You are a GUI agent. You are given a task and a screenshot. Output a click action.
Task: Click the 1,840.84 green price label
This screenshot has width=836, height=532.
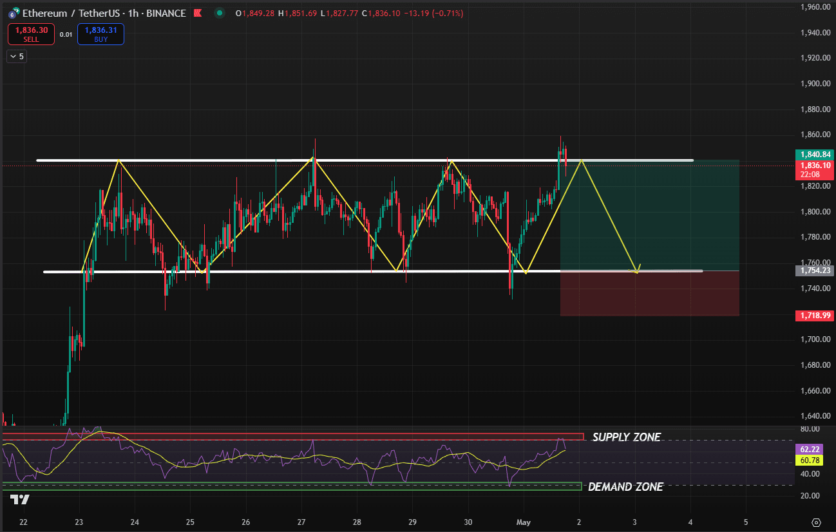pyautogui.click(x=816, y=155)
